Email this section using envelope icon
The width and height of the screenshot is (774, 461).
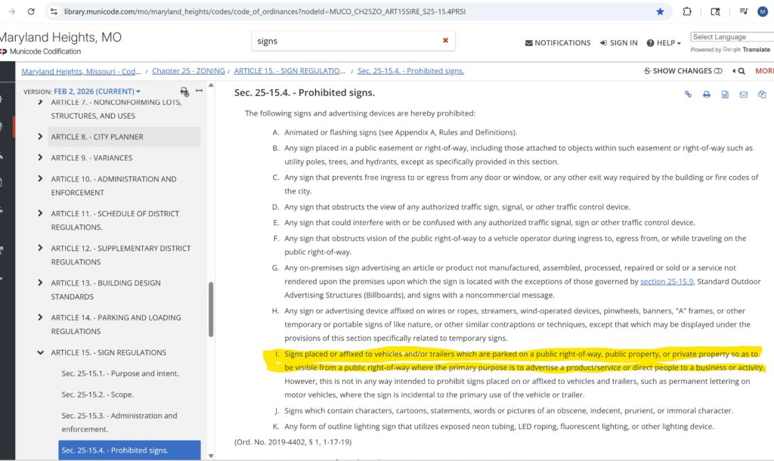744,94
